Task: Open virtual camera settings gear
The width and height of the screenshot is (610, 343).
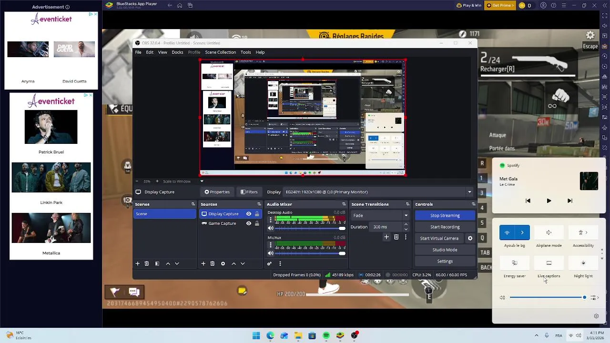Action: 470,238
